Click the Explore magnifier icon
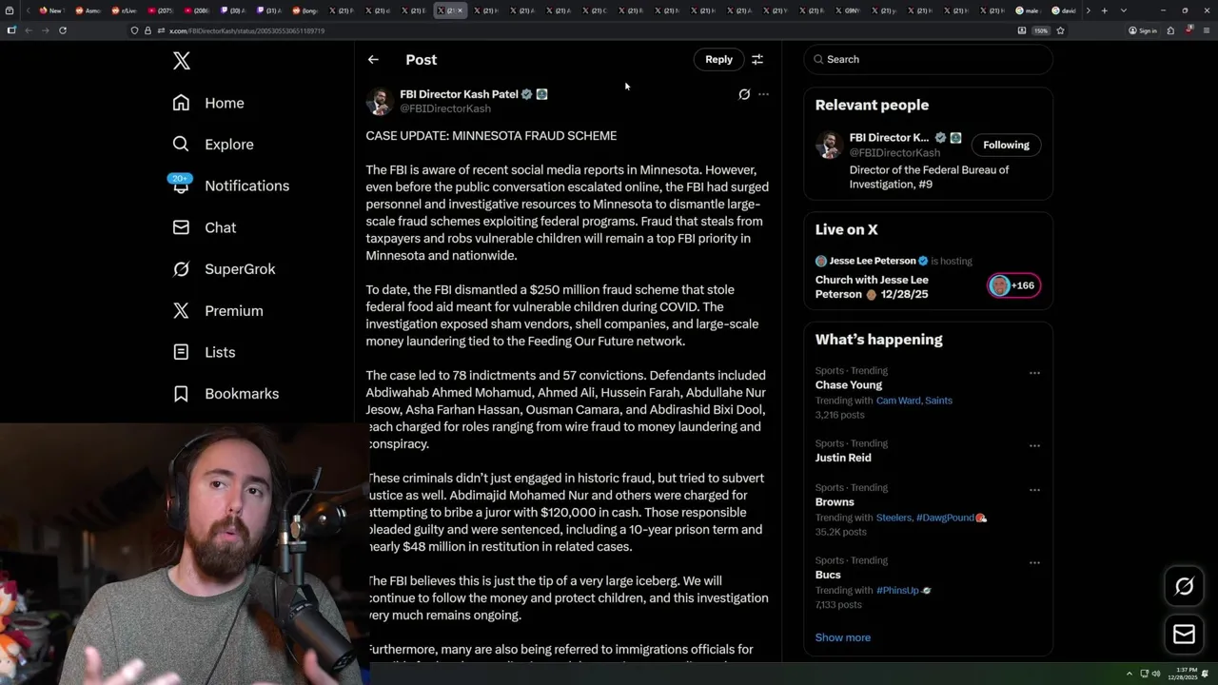Viewport: 1218px width, 685px height. pos(181,145)
